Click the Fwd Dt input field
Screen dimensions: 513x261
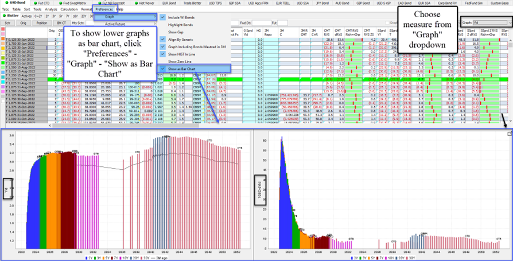(x=262, y=23)
